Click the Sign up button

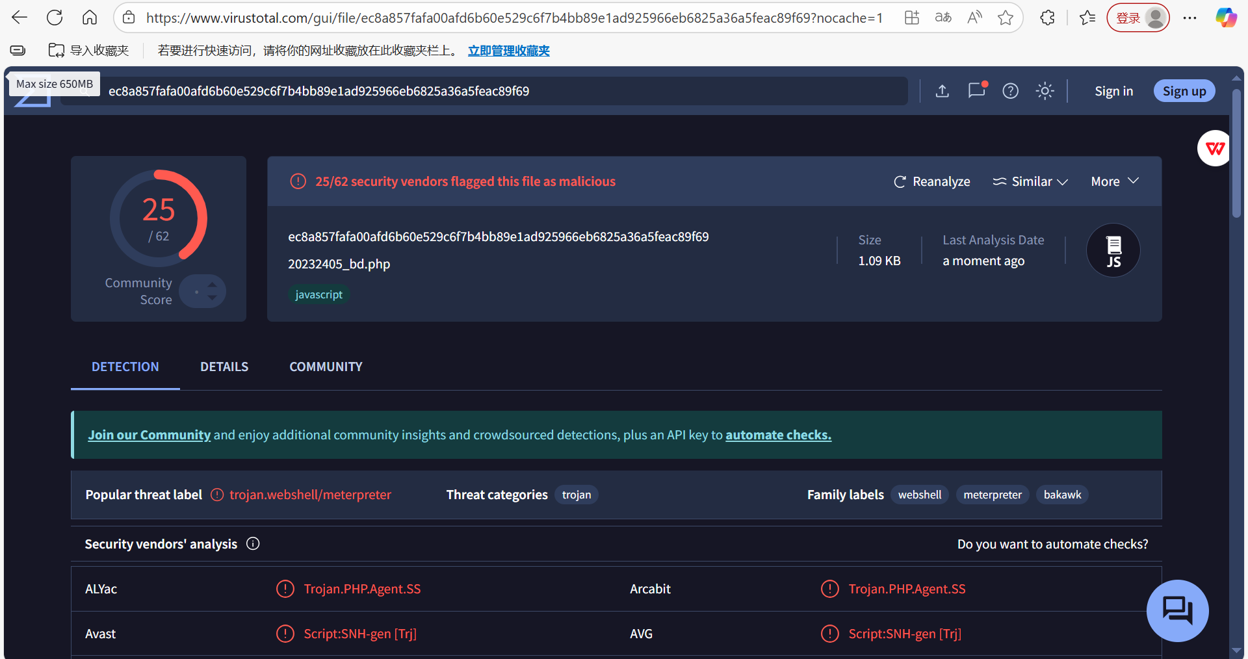[x=1184, y=91]
